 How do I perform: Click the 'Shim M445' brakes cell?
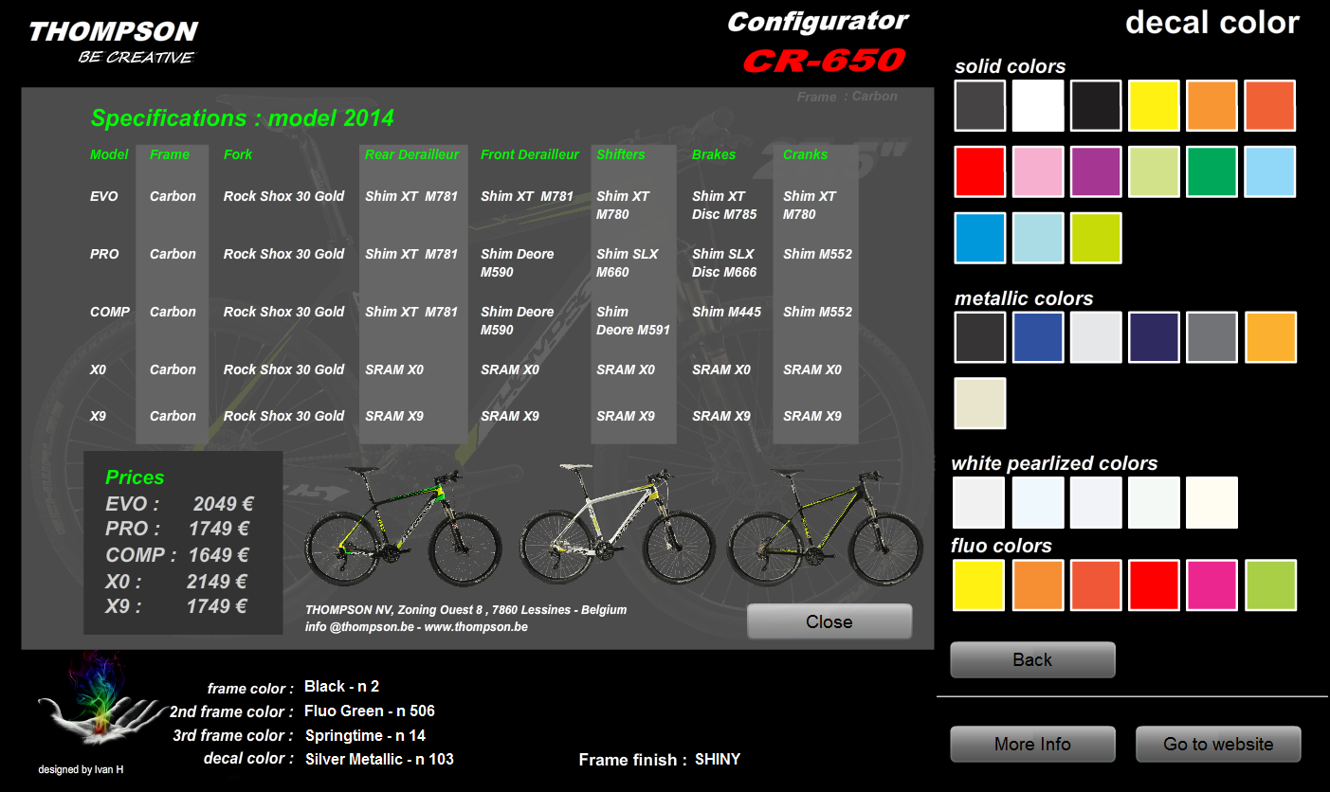(726, 312)
